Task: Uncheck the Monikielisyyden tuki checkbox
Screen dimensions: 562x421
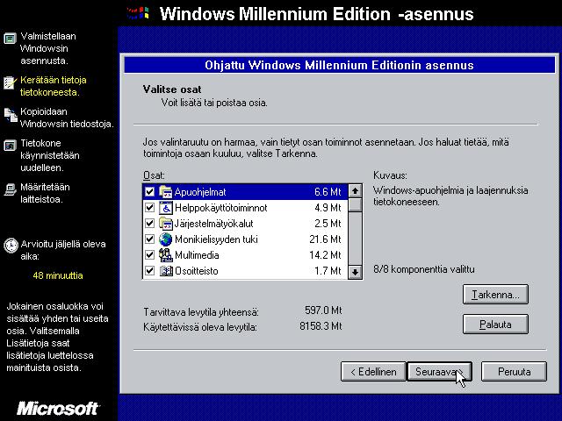Action: (x=149, y=239)
